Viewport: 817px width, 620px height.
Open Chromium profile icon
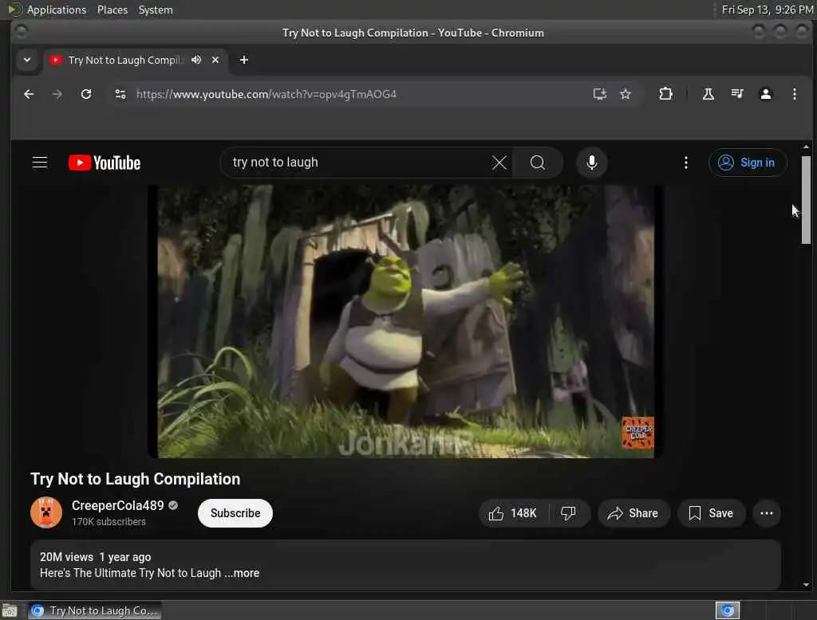(x=765, y=94)
